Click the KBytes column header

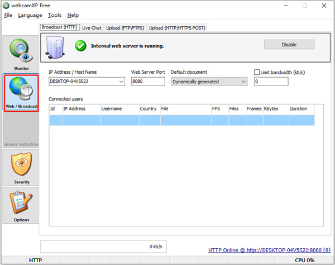coord(276,108)
